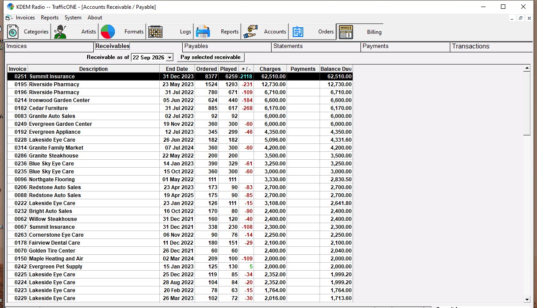Click the vertical scrollbar thumb
The width and height of the screenshot is (537, 308).
point(526,103)
